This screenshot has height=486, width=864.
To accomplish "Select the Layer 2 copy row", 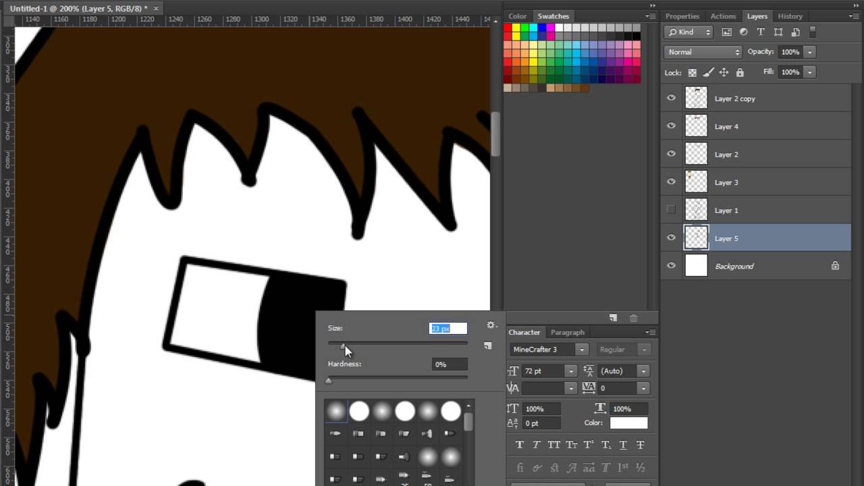I will tap(756, 99).
